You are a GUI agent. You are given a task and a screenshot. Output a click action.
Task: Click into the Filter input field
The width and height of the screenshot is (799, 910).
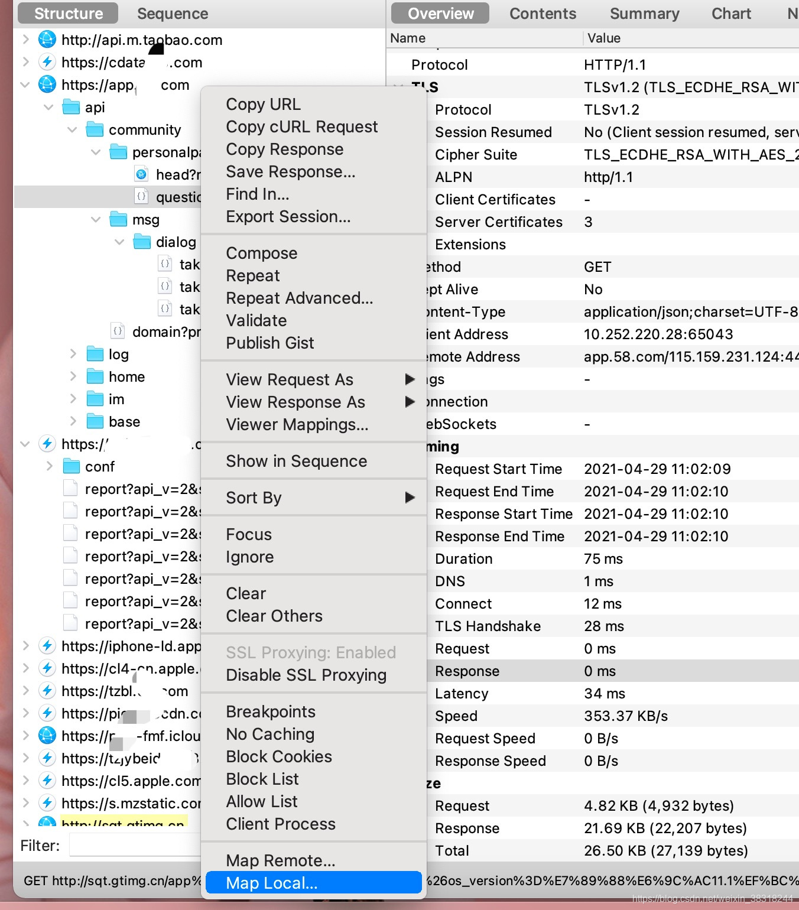(x=135, y=846)
